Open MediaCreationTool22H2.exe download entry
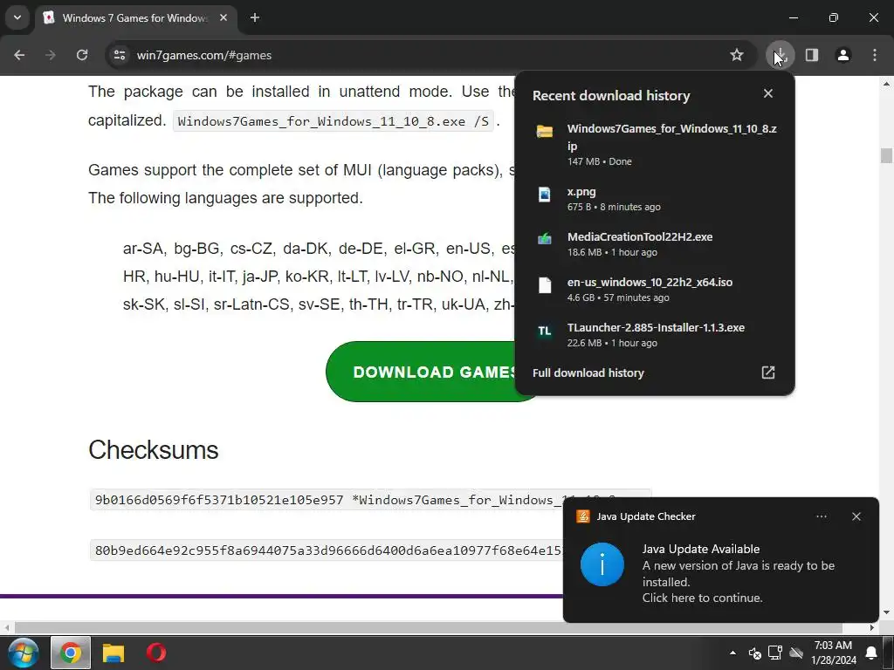This screenshot has width=894, height=670. coord(655,244)
